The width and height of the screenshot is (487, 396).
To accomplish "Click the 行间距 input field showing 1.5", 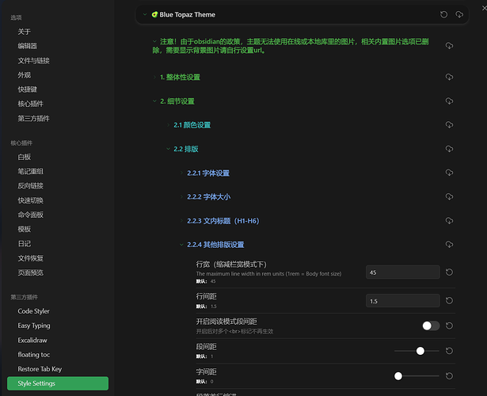I will 403,301.
